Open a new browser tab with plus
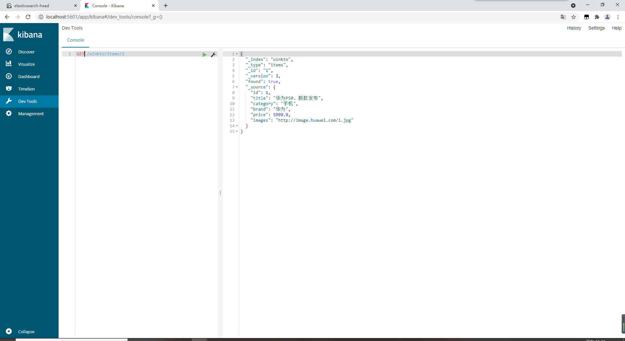Image resolution: width=625 pixels, height=341 pixels. (x=166, y=6)
